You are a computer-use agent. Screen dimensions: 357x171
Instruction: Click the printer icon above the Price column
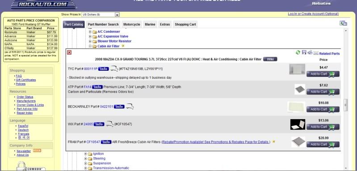coord(310,52)
